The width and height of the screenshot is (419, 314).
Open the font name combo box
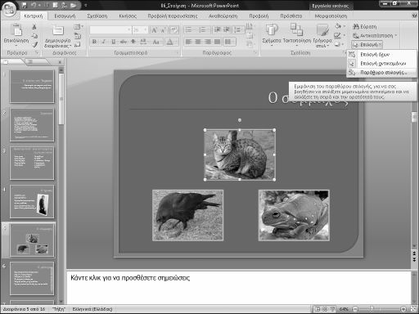110,29
